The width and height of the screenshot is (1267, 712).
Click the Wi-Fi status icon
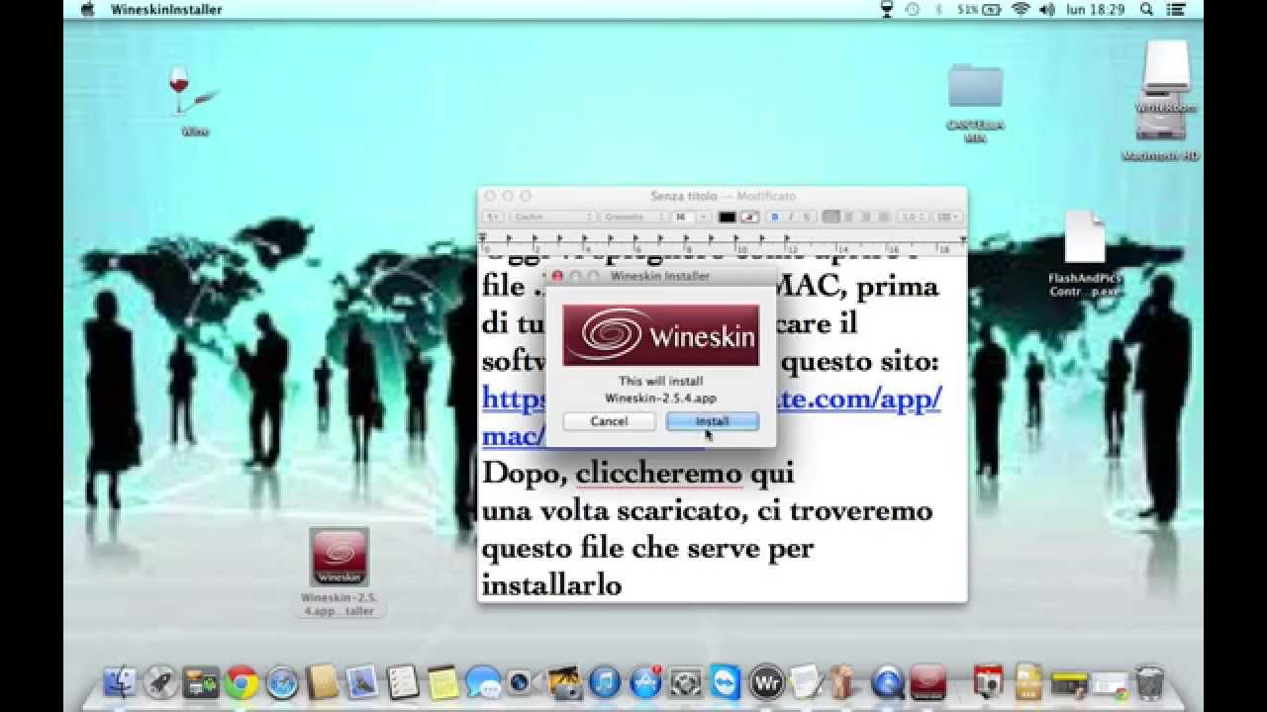(1021, 9)
